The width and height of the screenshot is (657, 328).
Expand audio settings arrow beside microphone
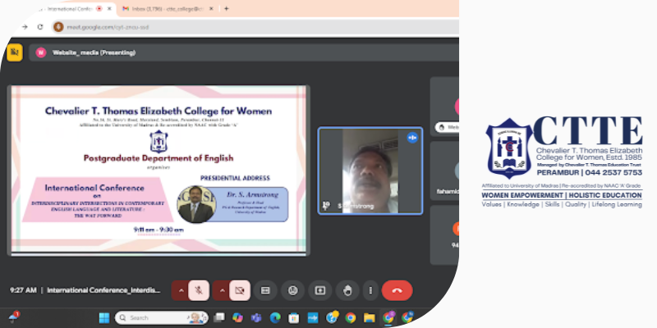point(181,290)
